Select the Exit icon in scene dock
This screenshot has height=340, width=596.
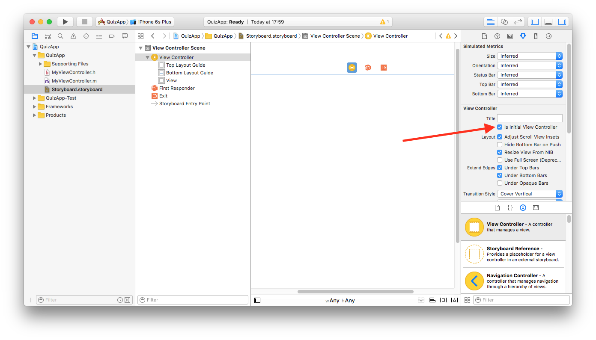pos(384,68)
